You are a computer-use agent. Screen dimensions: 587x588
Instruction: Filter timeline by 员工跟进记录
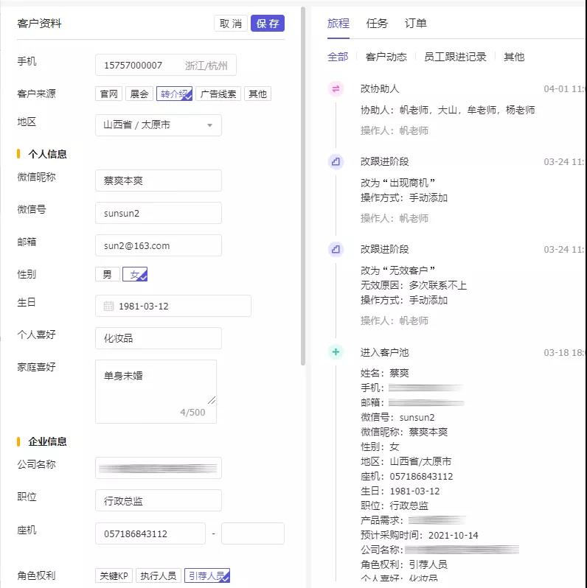(455, 57)
